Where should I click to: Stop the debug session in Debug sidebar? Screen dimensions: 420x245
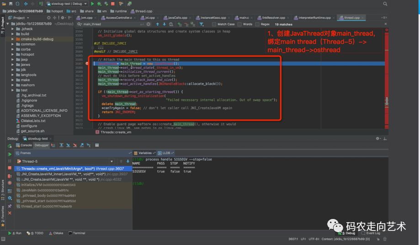tap(10, 168)
